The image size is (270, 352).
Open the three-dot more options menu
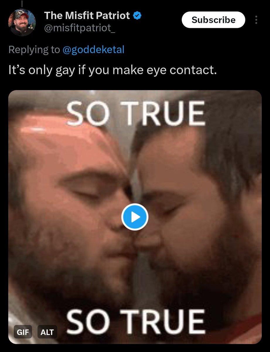(x=256, y=20)
